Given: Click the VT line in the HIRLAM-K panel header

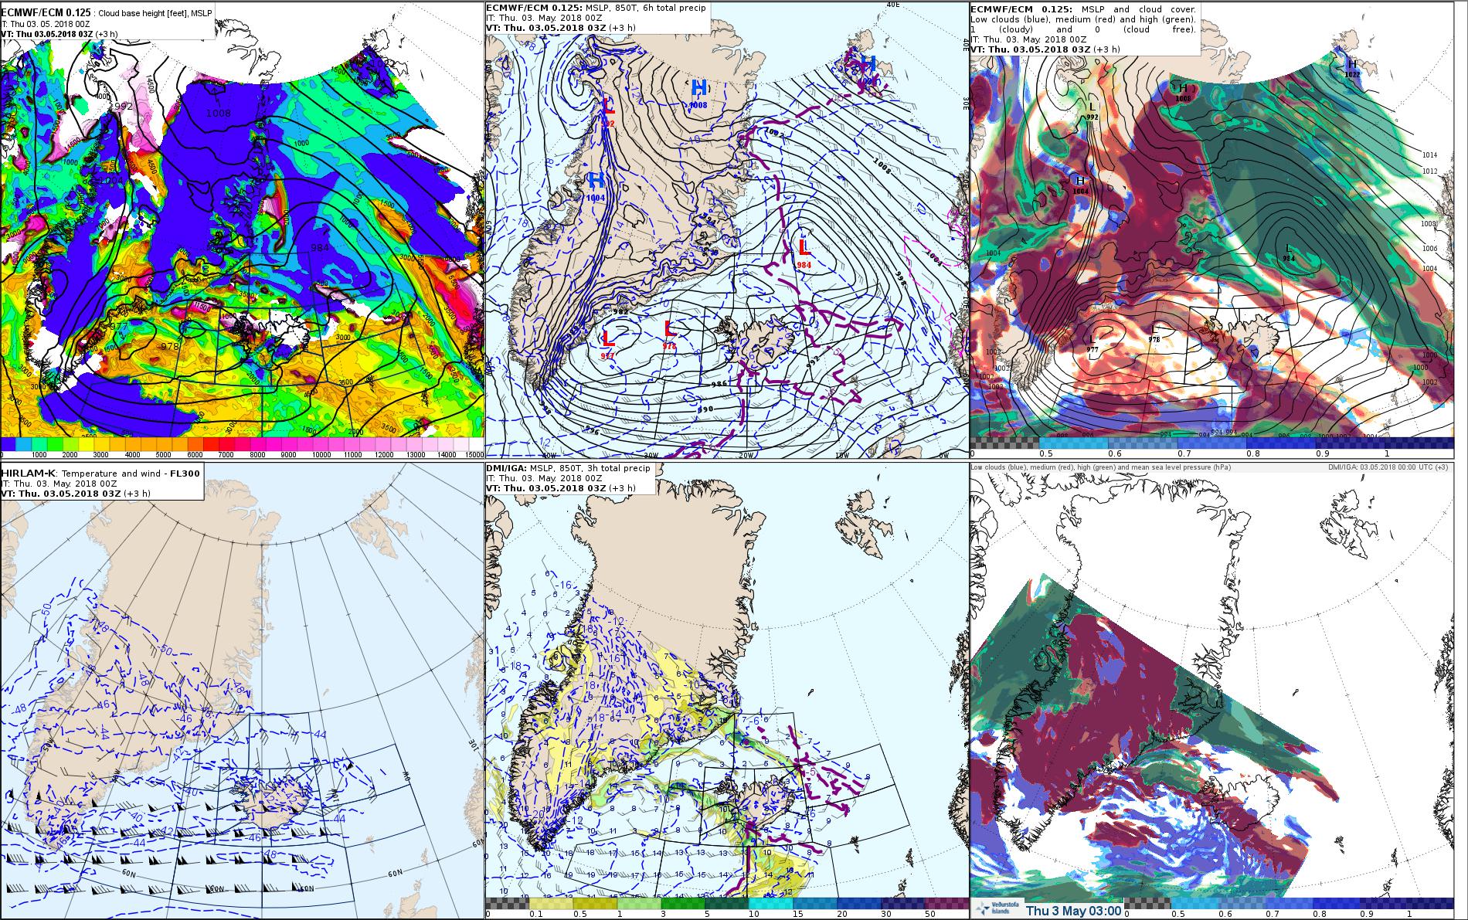Looking at the screenshot, I should (x=76, y=493).
